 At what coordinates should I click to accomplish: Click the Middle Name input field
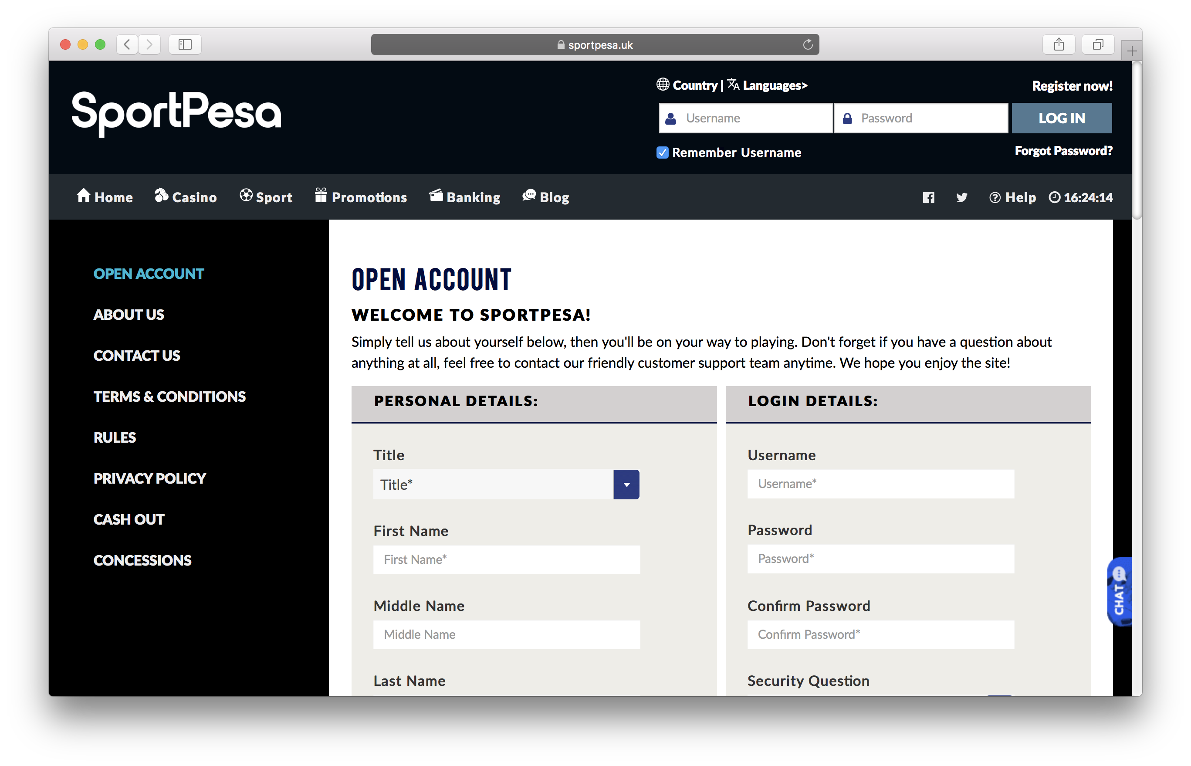507,635
